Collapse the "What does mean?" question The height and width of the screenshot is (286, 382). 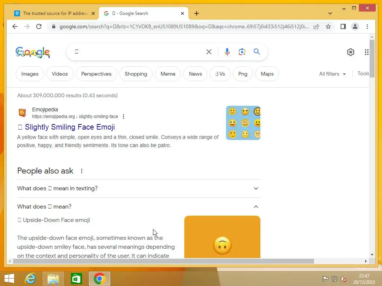point(139,206)
